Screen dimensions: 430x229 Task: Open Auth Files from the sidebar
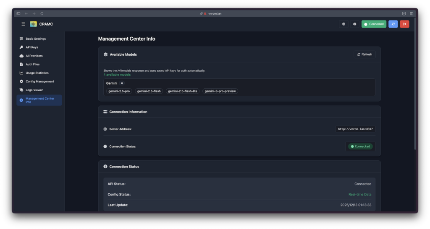coord(33,64)
